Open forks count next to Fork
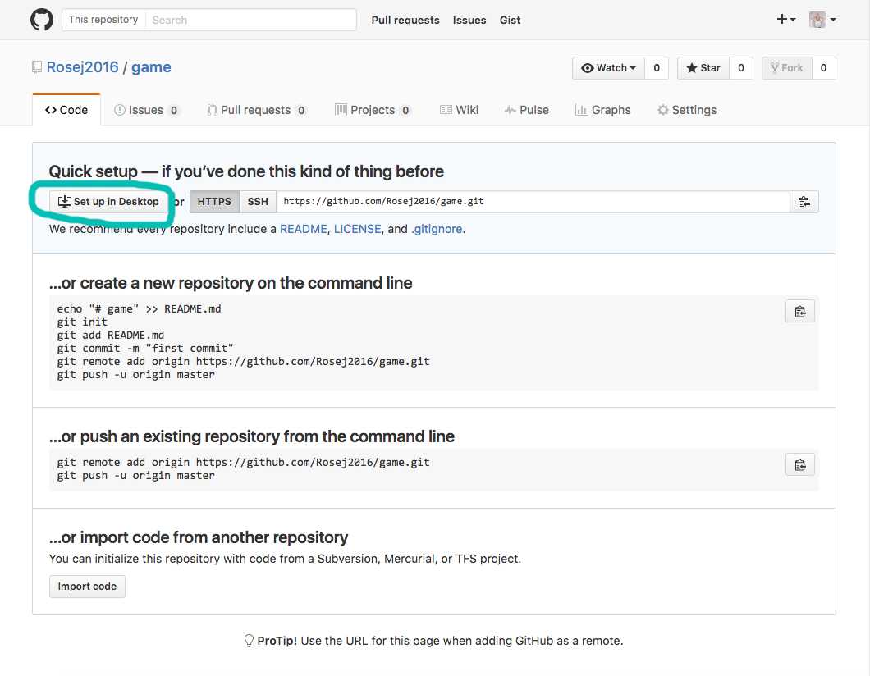This screenshot has width=870, height=676. click(823, 67)
